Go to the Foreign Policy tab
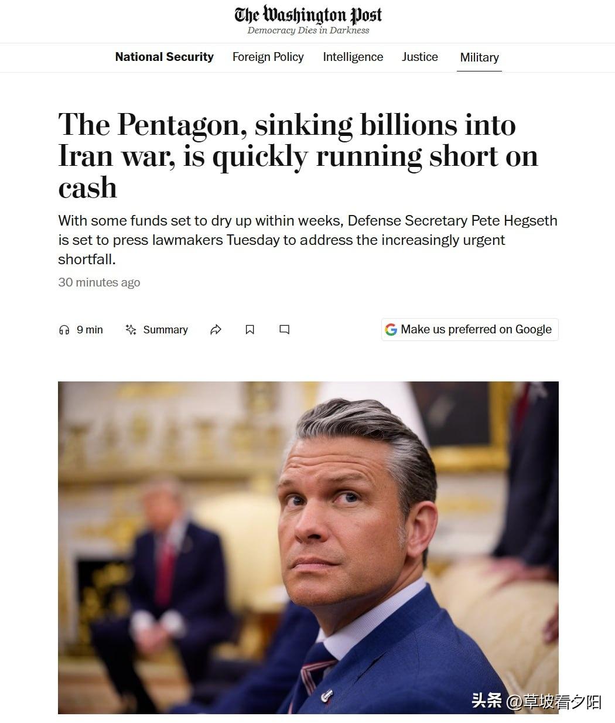The height and width of the screenshot is (723, 615). point(268,57)
